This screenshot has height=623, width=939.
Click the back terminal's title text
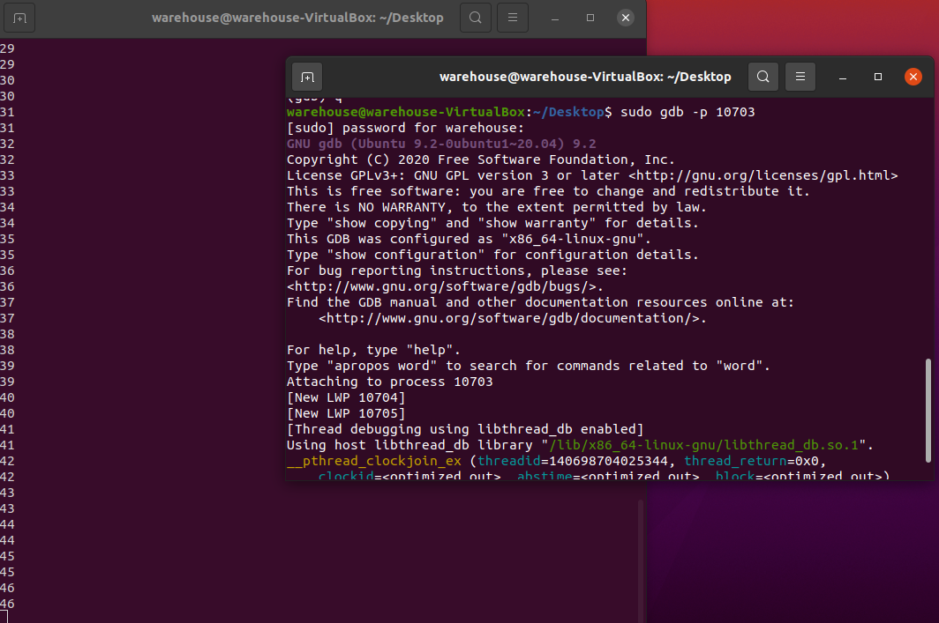coord(297,18)
